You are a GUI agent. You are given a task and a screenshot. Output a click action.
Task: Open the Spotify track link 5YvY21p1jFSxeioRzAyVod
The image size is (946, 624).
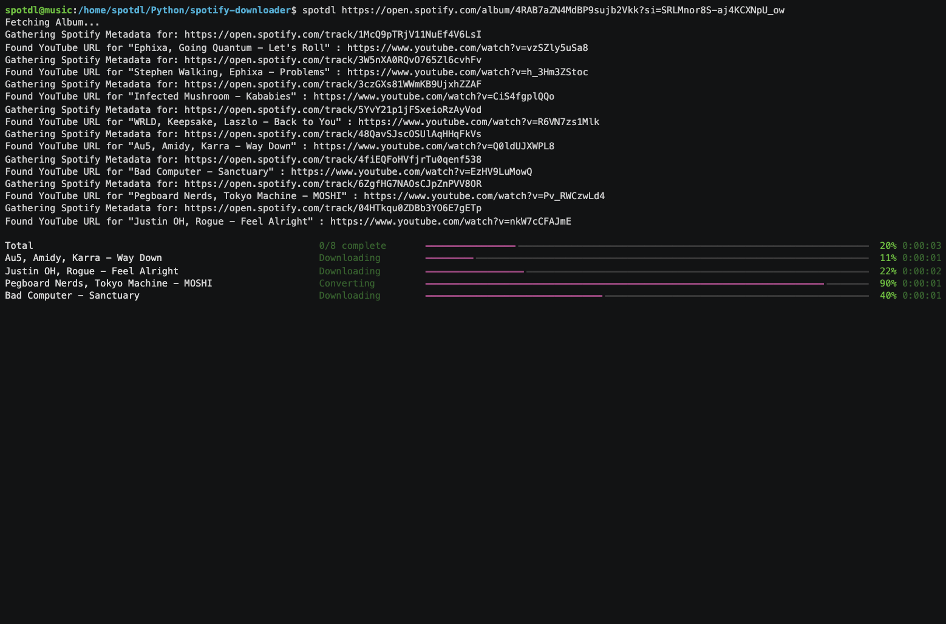pyautogui.click(x=333, y=110)
